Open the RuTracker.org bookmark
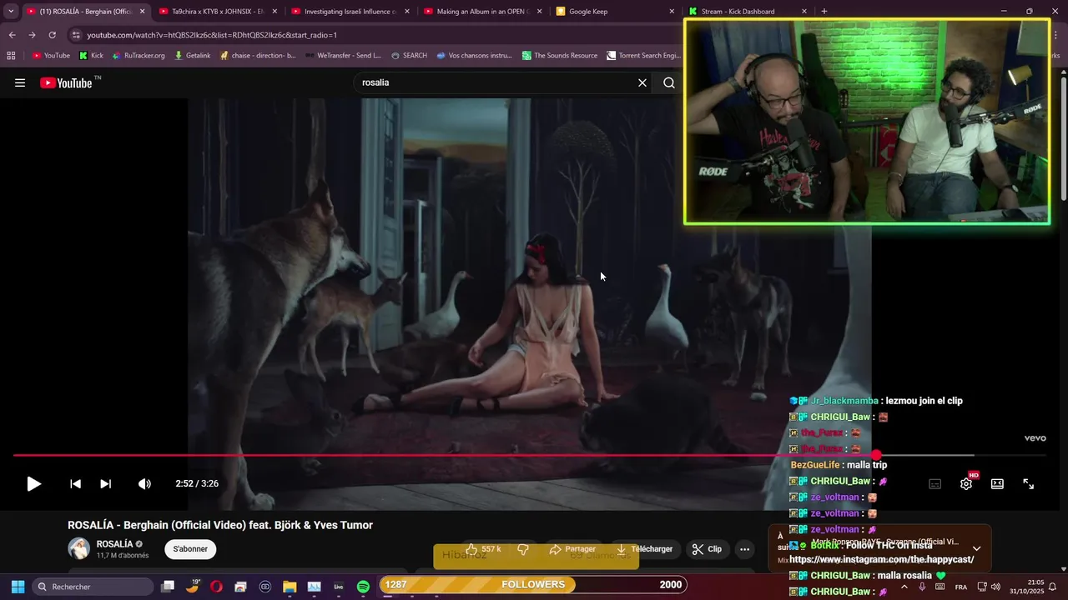1068x600 pixels. coord(137,56)
